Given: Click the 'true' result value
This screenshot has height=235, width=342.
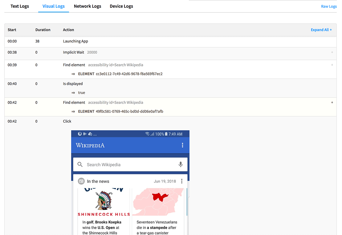Looking at the screenshot, I should coord(81,93).
